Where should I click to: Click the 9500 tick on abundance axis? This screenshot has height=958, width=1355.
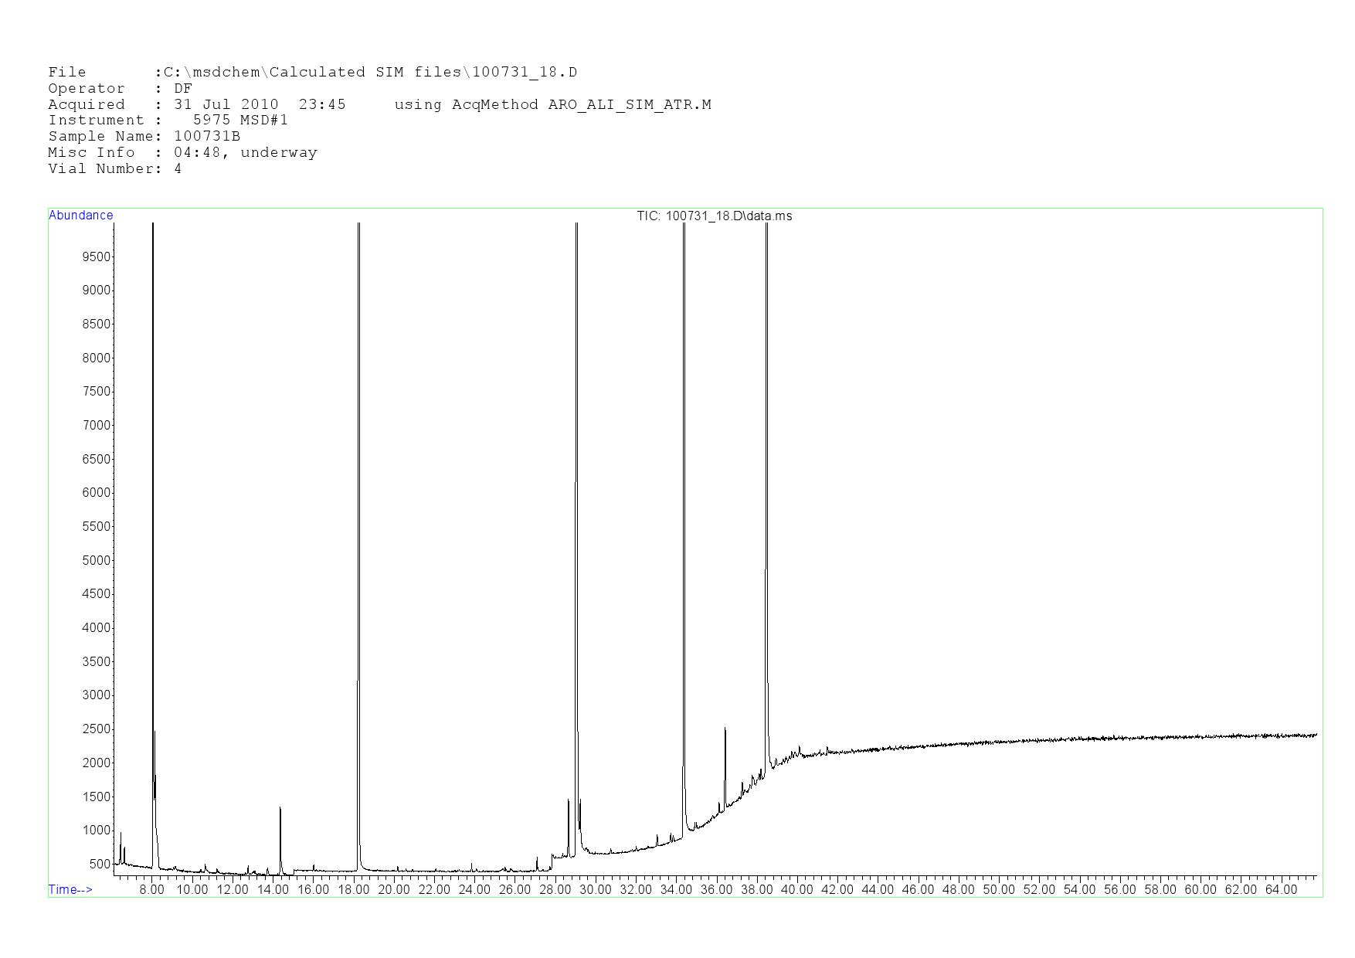coord(97,256)
